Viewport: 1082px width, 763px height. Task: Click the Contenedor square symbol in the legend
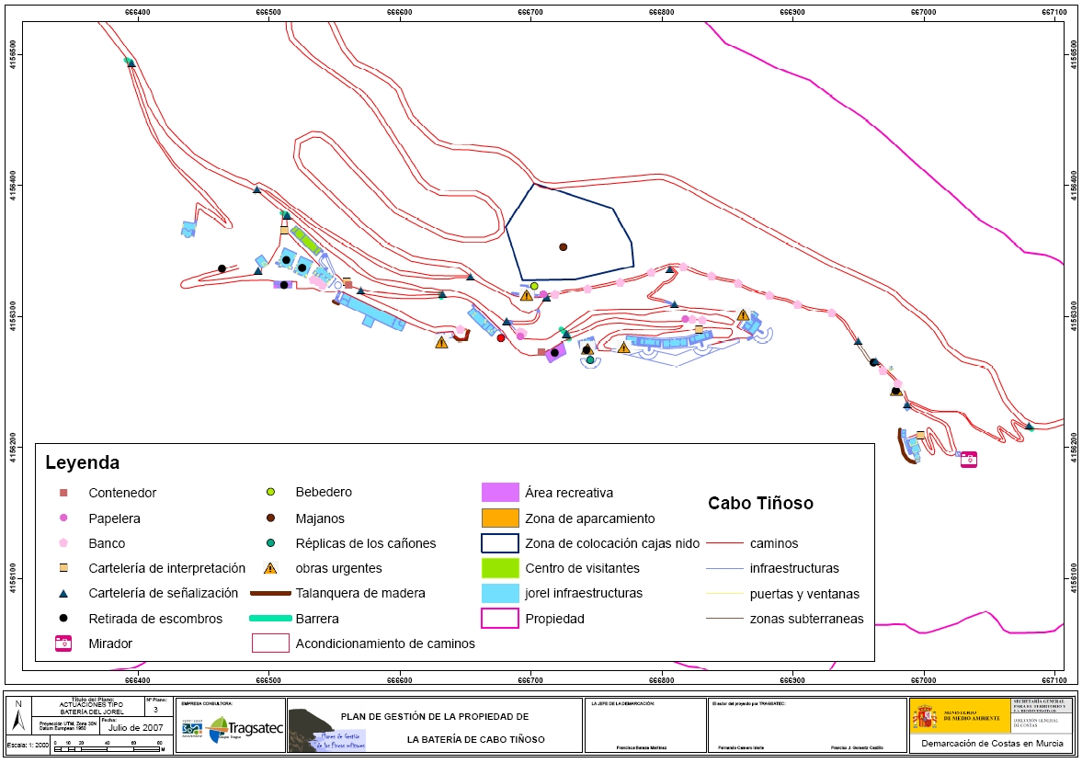coord(63,493)
